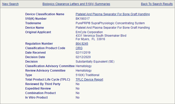Open the TPLC Device Report link
Image resolution: width=175 pixels, height=104 pixels.
pyautogui.click(x=89, y=80)
